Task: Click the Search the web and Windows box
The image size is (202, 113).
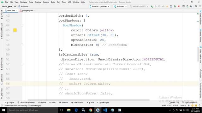Action: click(33, 110)
